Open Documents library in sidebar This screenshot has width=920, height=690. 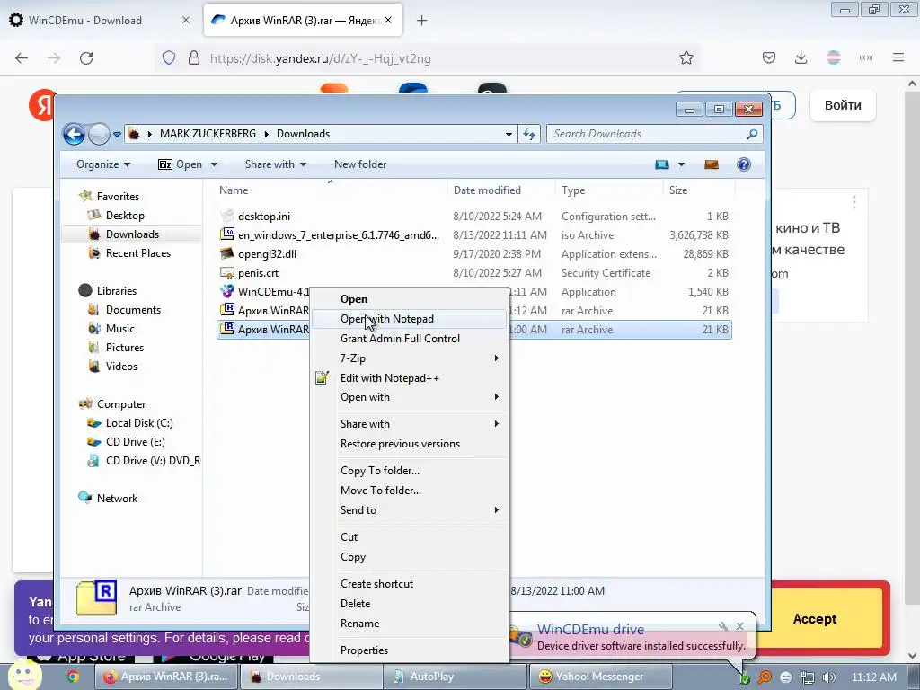[133, 310]
